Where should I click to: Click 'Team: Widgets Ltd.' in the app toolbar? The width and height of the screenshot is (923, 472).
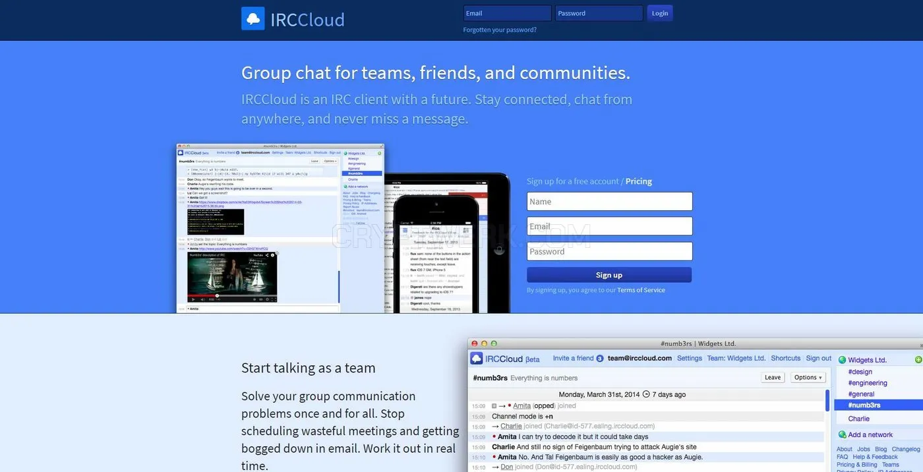tap(736, 359)
